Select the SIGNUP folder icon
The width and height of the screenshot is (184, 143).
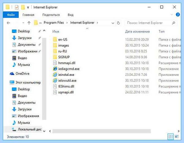55,57
